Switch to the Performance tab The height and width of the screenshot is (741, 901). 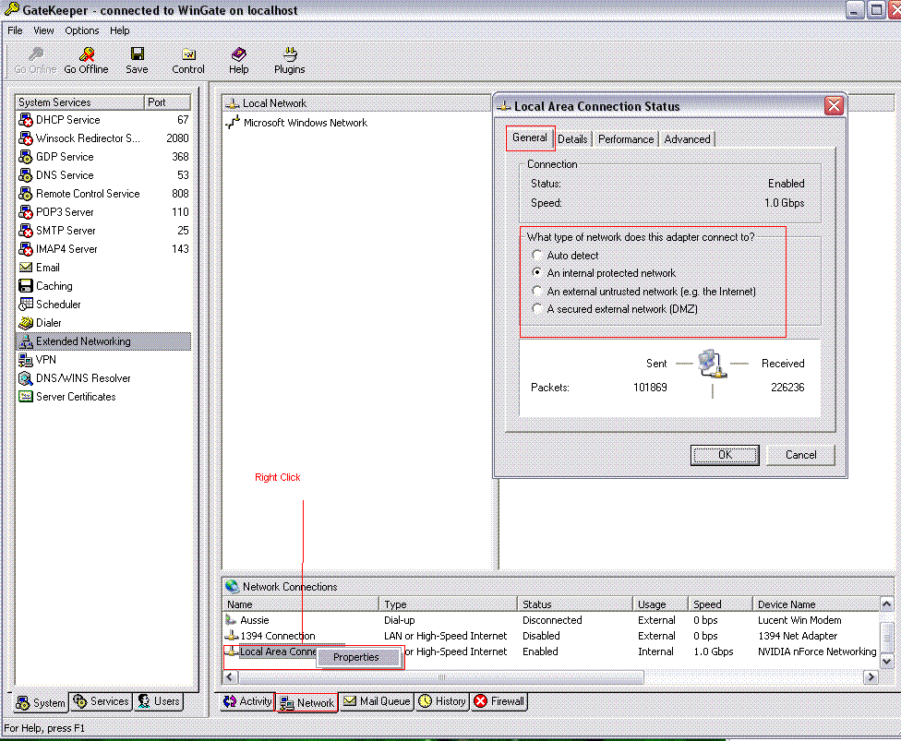[x=626, y=139]
